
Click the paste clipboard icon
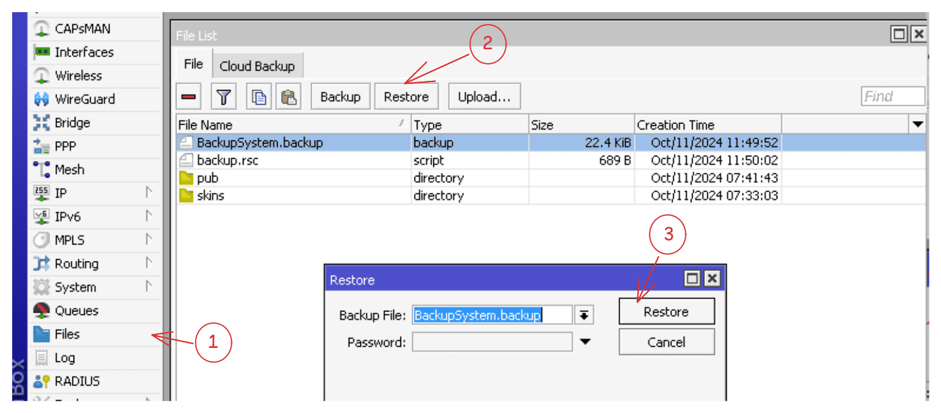(289, 97)
